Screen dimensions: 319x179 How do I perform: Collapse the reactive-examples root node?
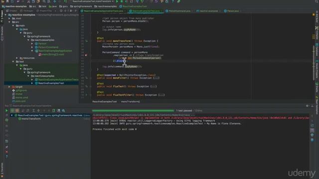[5, 15]
